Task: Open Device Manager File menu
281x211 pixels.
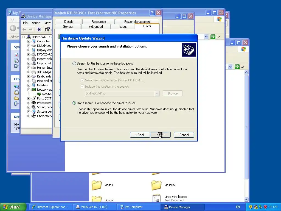Action: pos(25,23)
